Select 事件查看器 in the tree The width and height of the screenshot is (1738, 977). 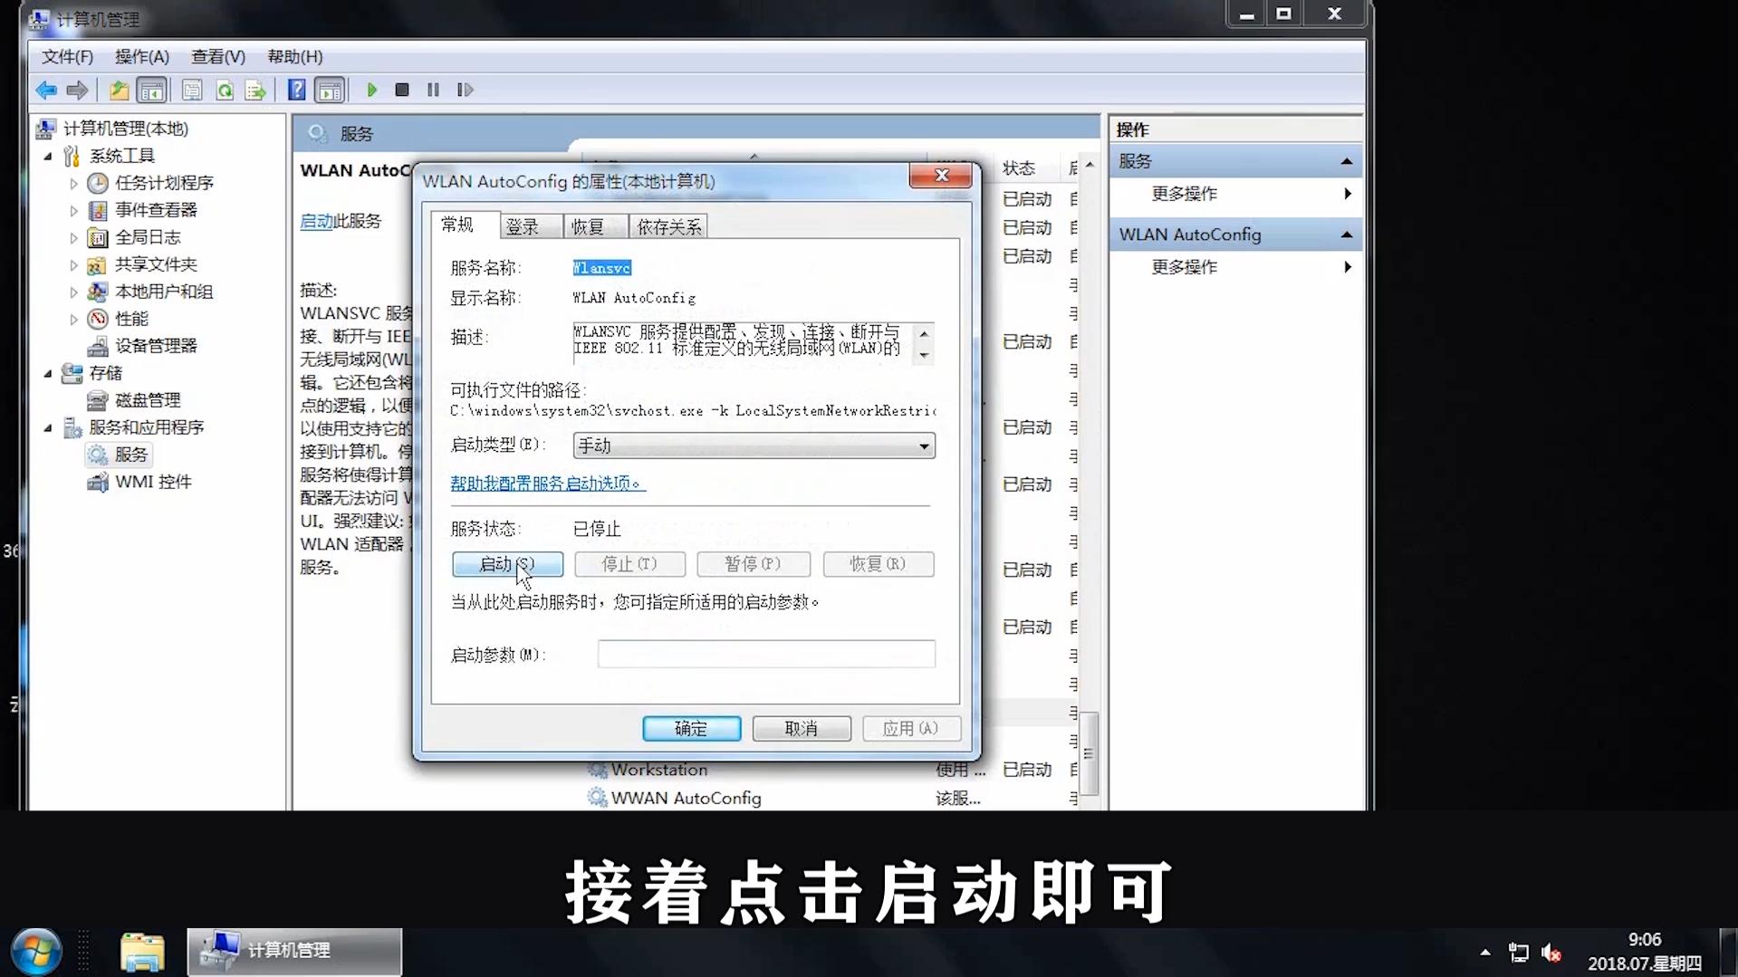tap(156, 210)
